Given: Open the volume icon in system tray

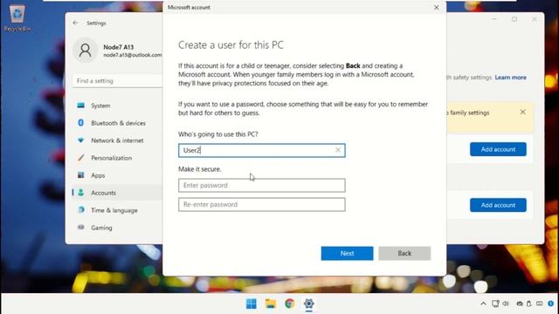Looking at the screenshot, I should point(506,304).
